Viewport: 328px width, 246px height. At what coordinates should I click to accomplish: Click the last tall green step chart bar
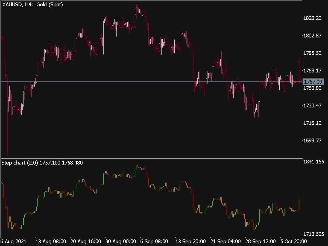(298, 204)
